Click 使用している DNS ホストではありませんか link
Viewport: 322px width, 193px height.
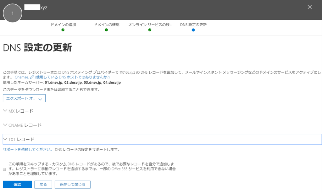72,77
